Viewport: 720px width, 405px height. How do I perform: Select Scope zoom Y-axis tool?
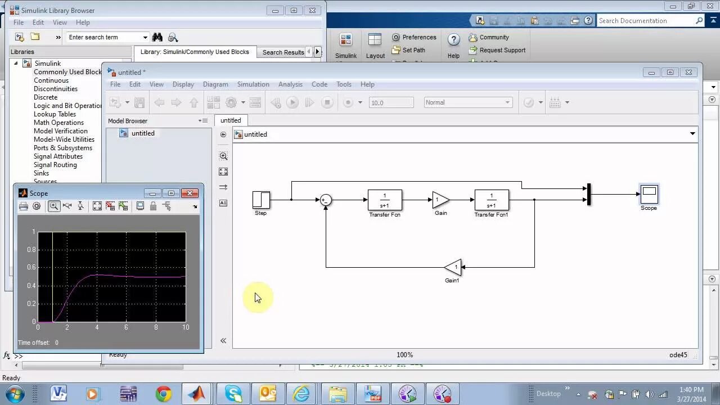[x=80, y=206]
